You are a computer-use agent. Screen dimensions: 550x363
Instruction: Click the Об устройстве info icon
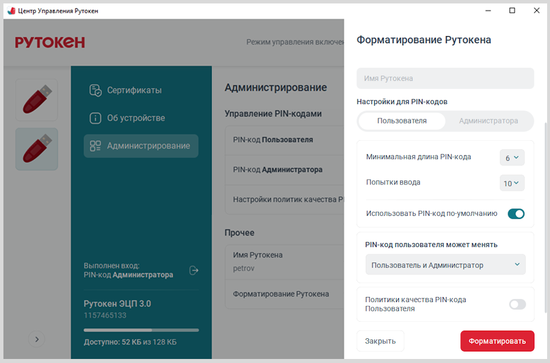(95, 118)
